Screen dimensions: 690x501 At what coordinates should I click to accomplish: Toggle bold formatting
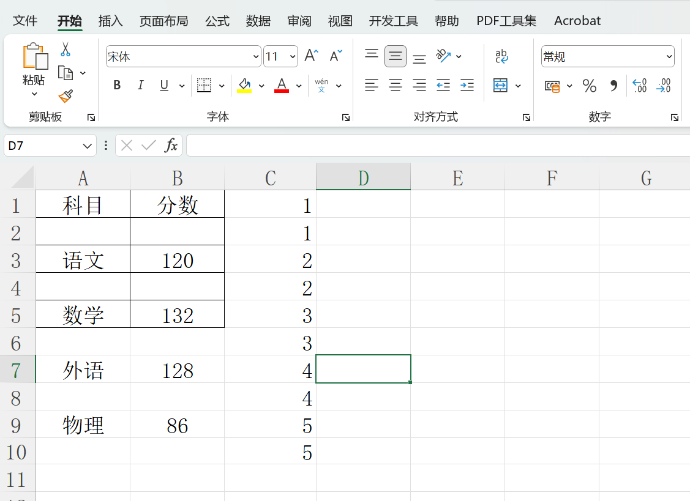[117, 85]
